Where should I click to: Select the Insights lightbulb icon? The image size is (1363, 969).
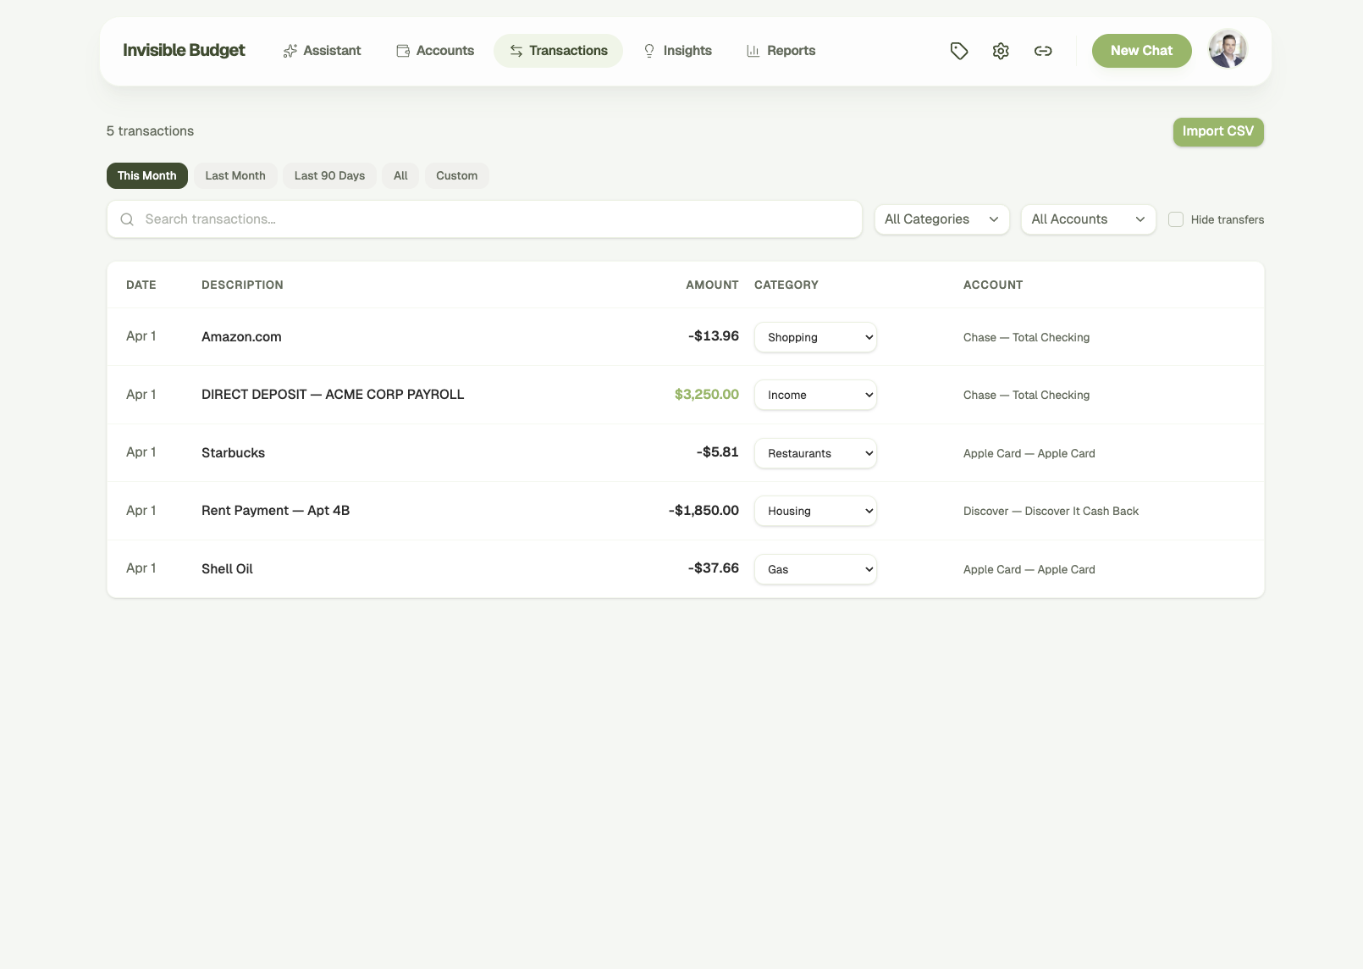648,50
